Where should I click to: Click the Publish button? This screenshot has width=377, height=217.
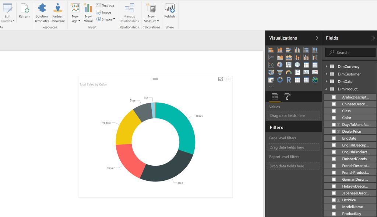[x=169, y=12]
